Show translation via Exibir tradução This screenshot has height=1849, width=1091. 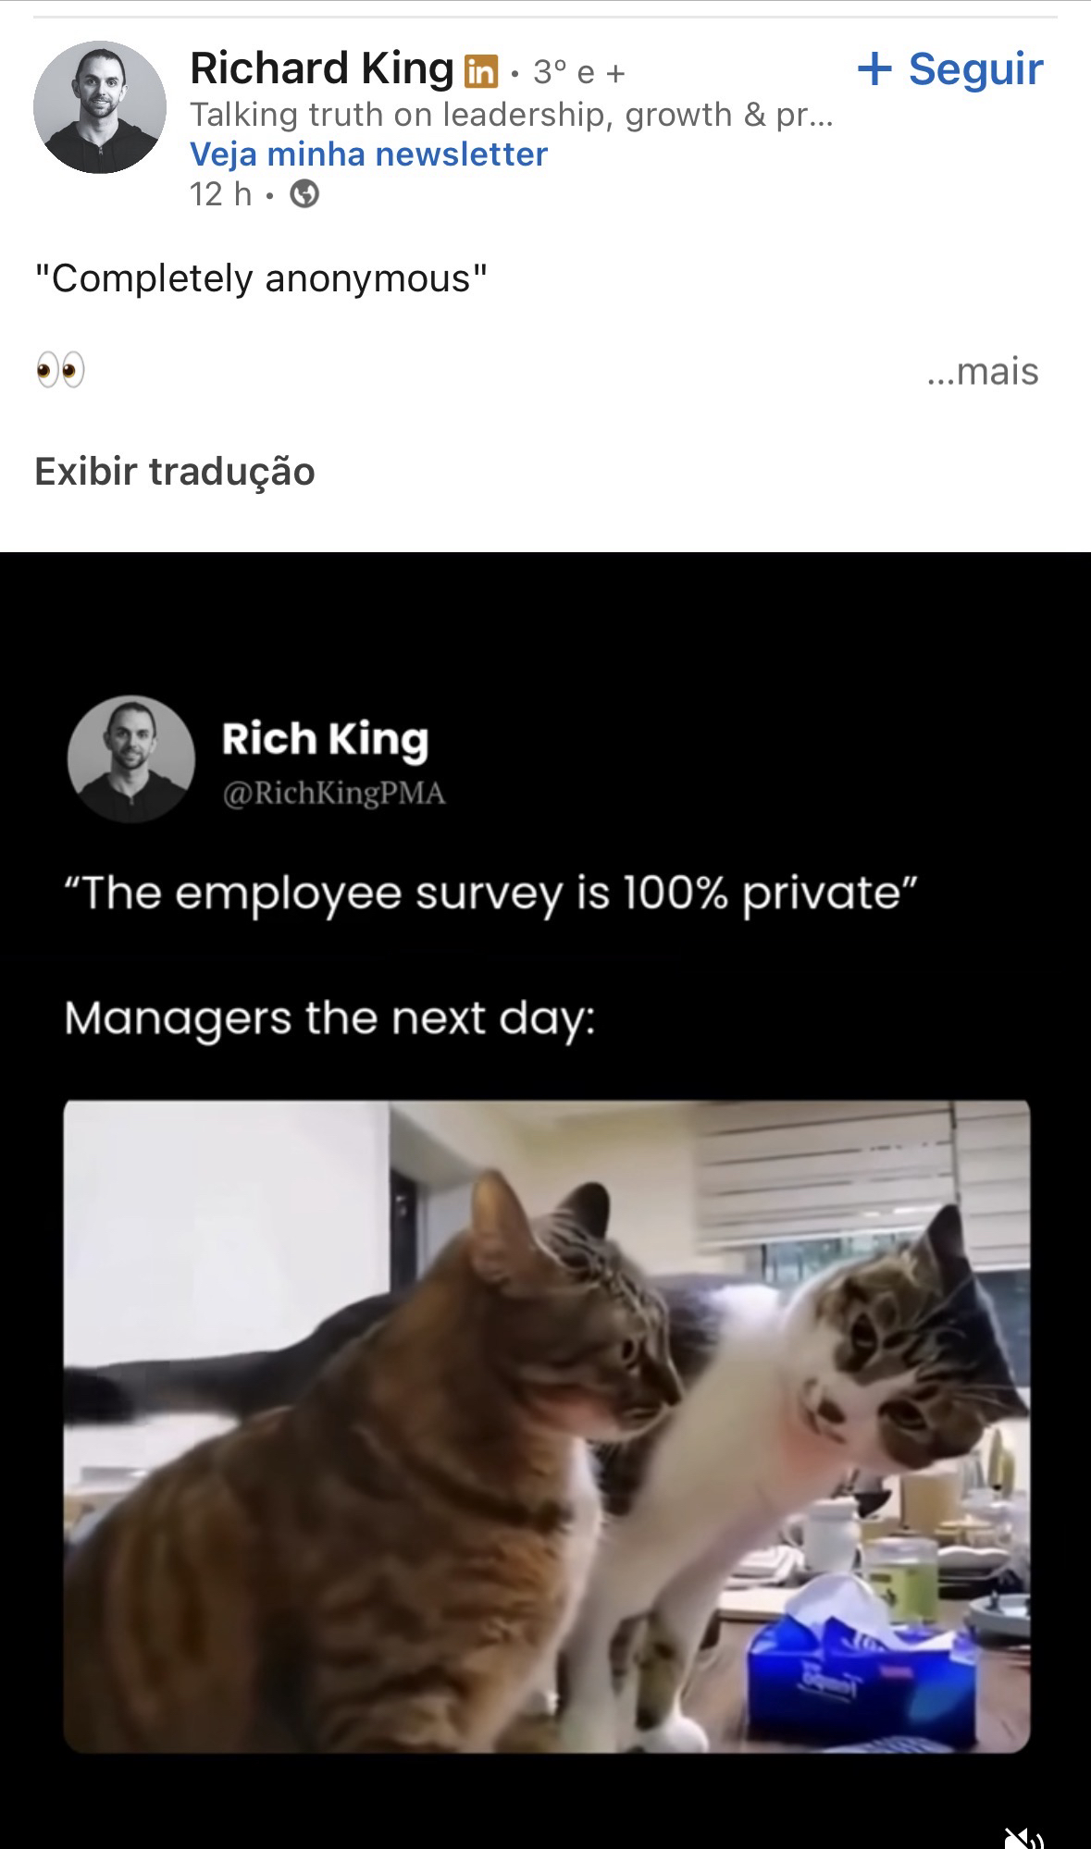(175, 472)
